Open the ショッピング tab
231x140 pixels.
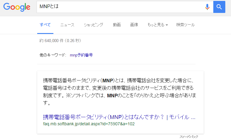tap(94, 25)
